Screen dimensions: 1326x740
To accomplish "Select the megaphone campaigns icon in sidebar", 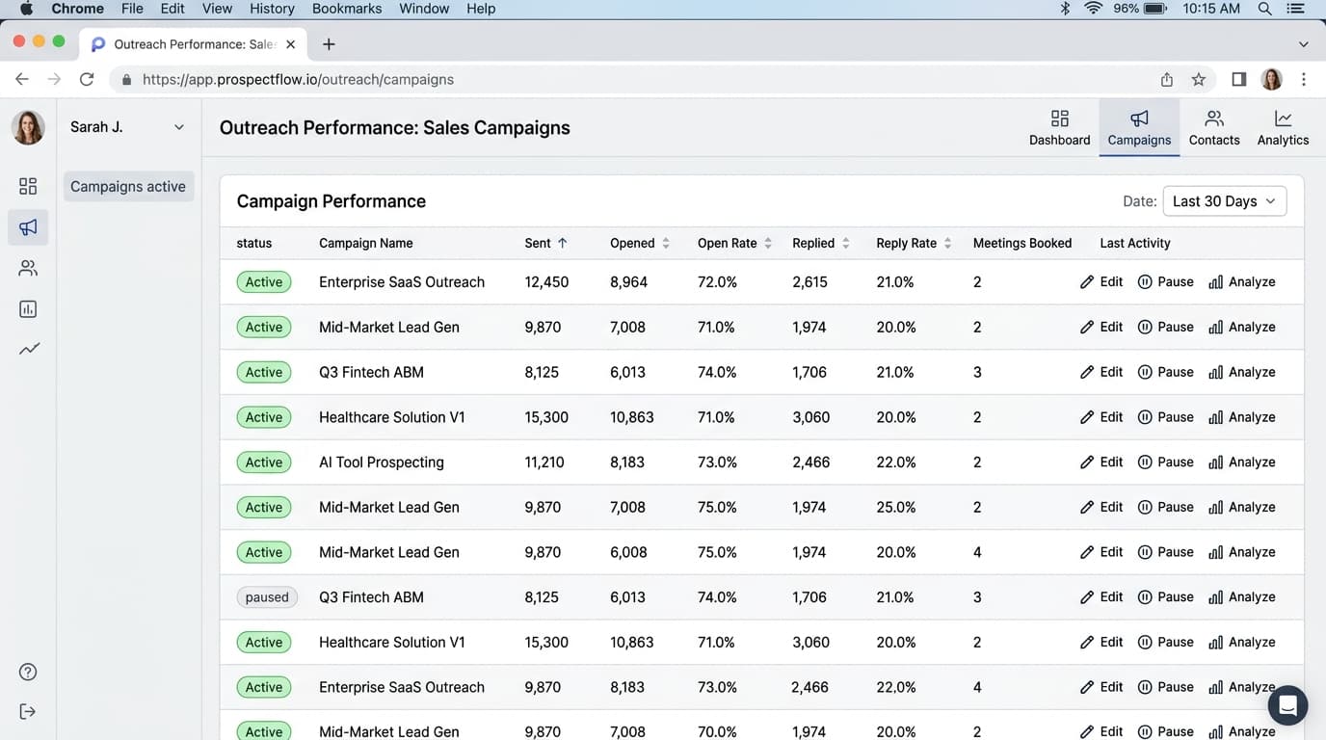I will point(28,227).
